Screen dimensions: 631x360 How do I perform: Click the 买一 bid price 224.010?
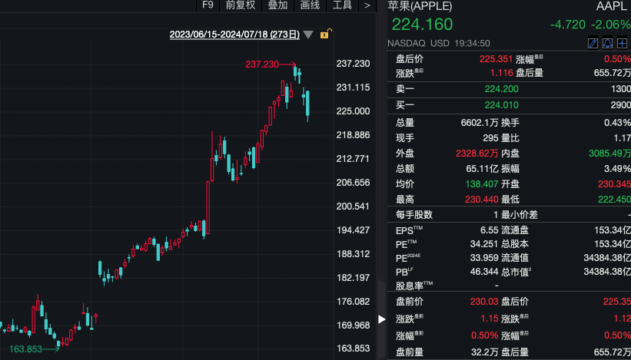coord(501,105)
